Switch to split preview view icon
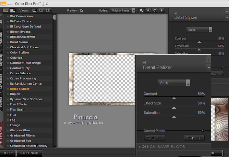 click(42, 10)
